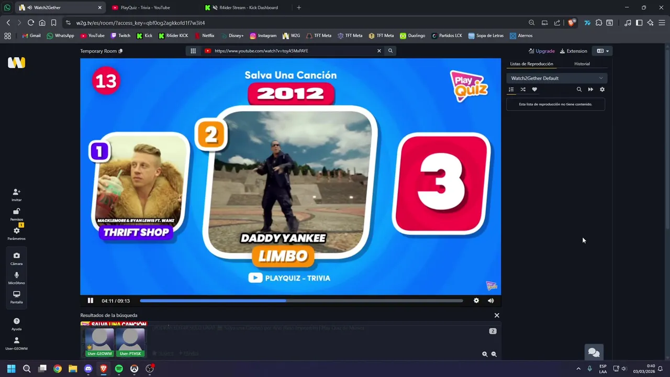
Task: Open Ayuda help in sidebar
Action: [x=16, y=324]
